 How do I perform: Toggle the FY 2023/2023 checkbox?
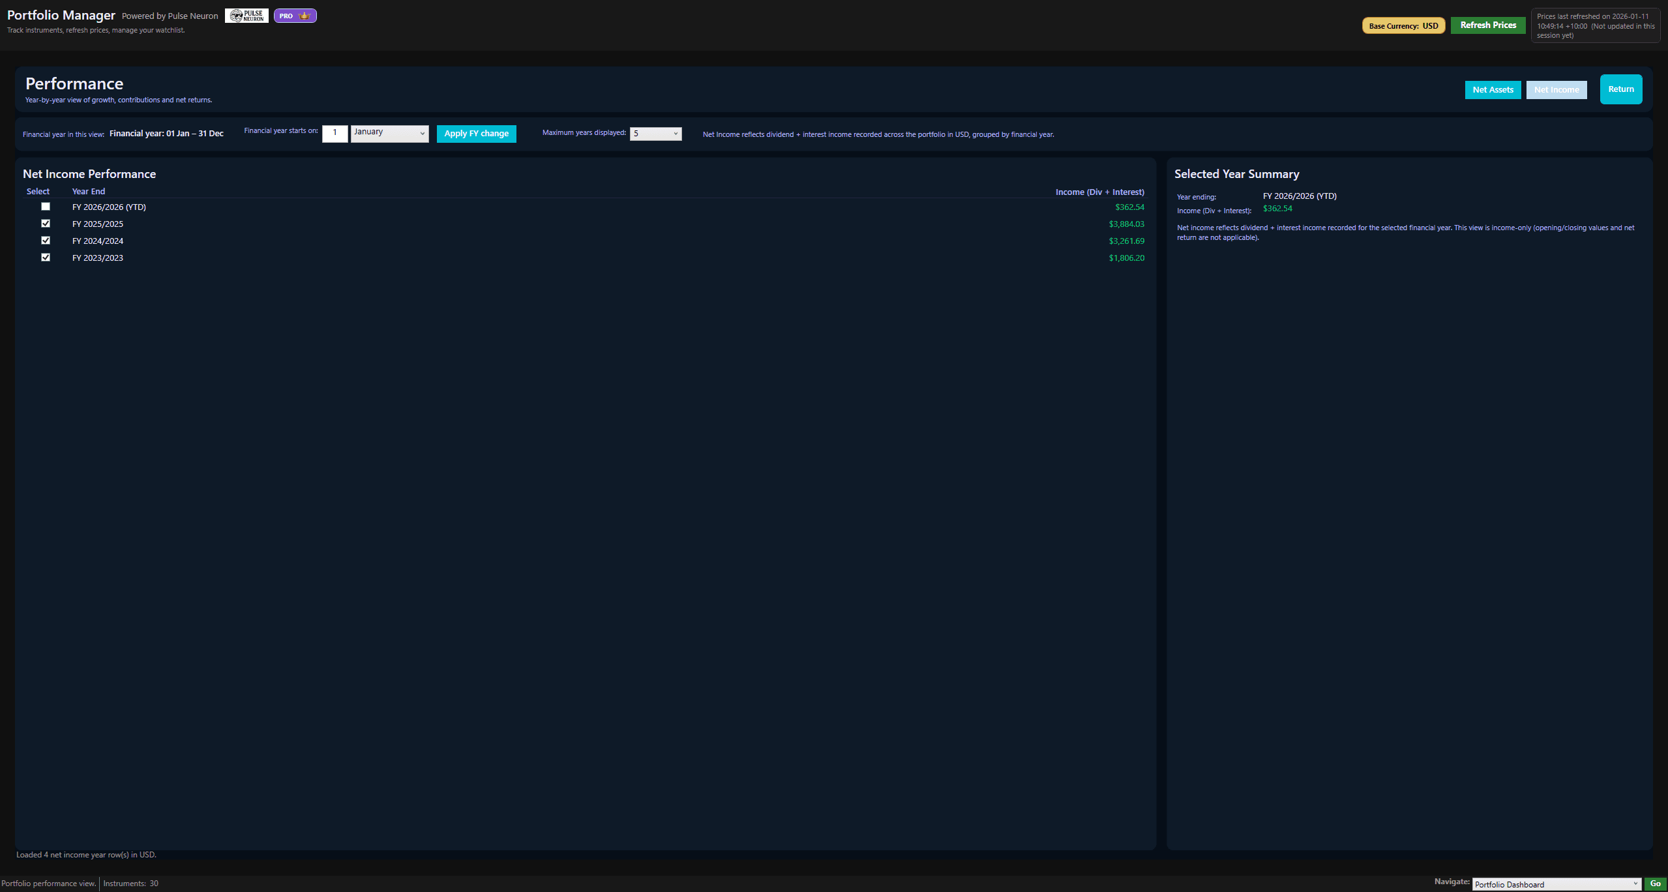coord(46,258)
